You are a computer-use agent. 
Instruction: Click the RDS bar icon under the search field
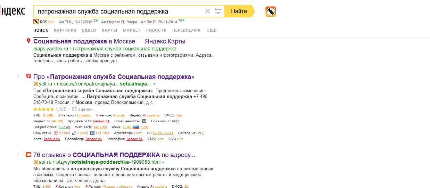[36, 22]
